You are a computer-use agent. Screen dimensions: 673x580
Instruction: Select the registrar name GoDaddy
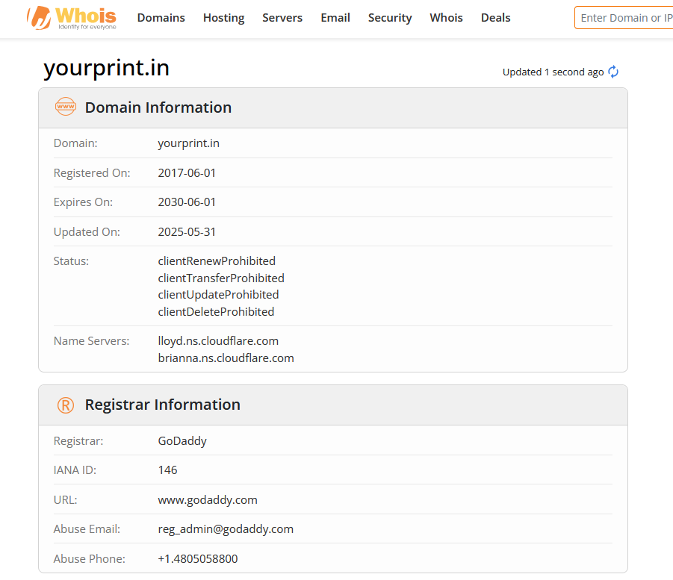click(182, 441)
